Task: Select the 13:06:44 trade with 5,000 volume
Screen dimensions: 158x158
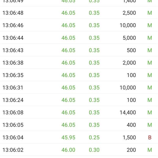Action: 79,38
